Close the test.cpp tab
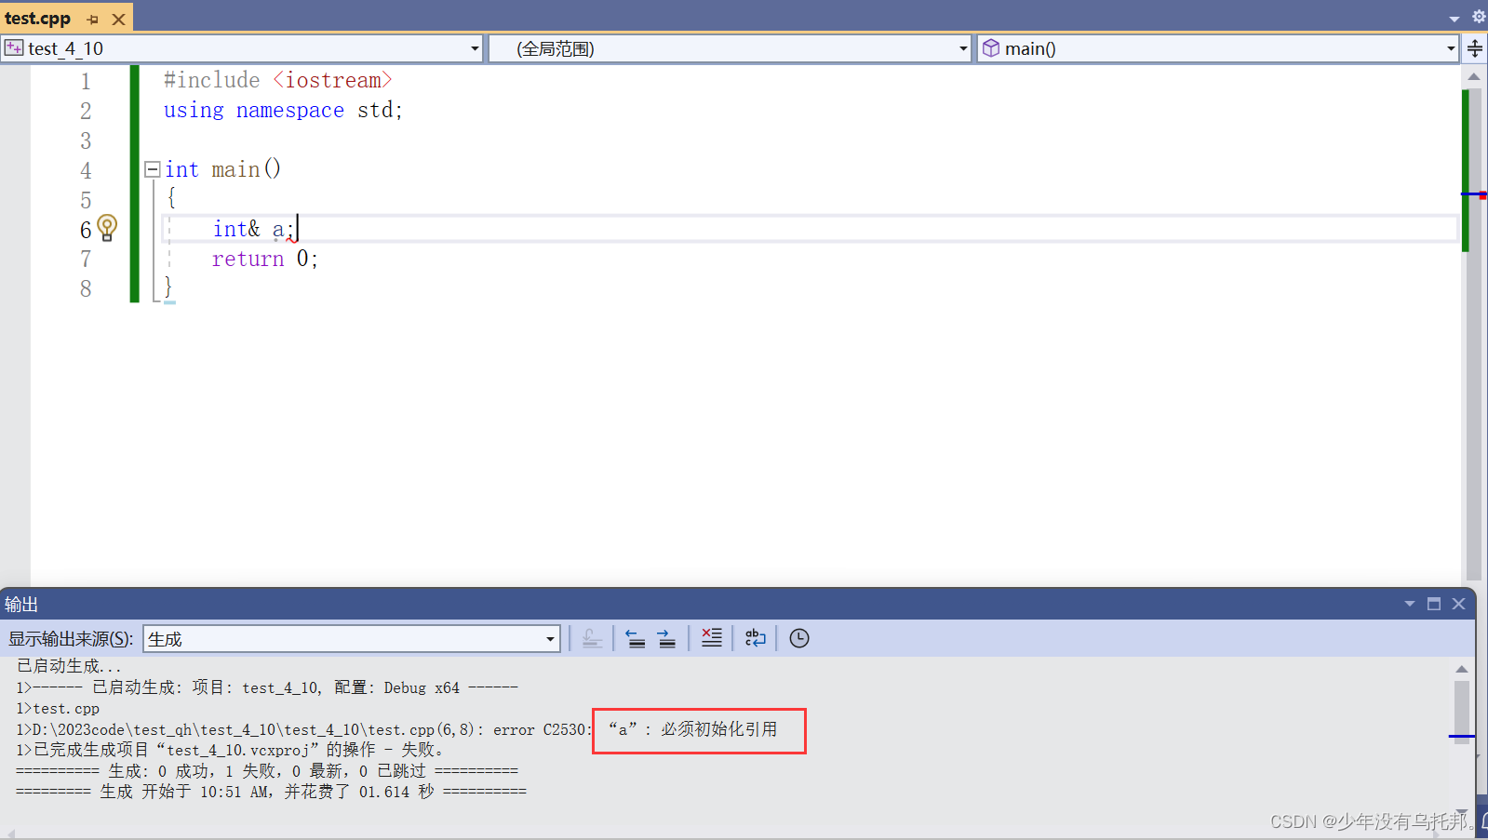The image size is (1488, 840). coord(118,19)
